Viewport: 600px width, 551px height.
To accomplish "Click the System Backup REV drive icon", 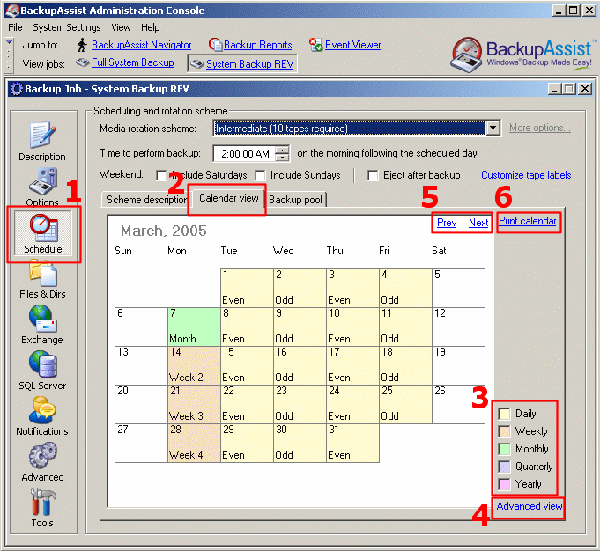I will [x=197, y=64].
